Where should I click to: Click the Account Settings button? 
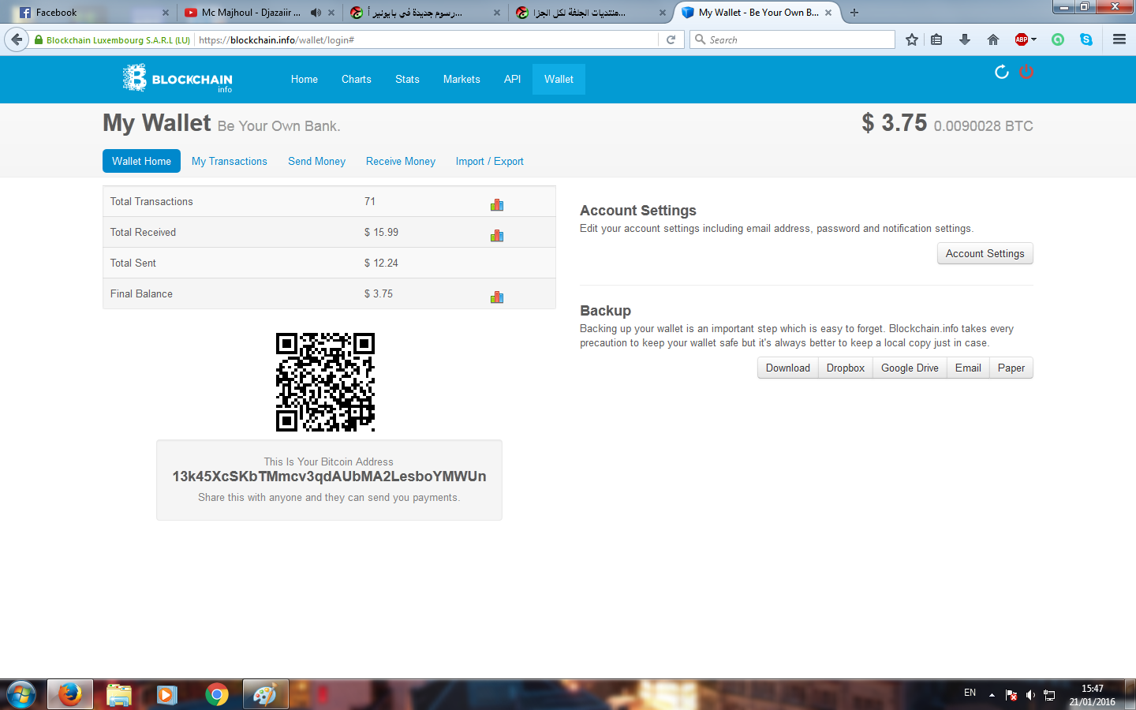tap(985, 253)
